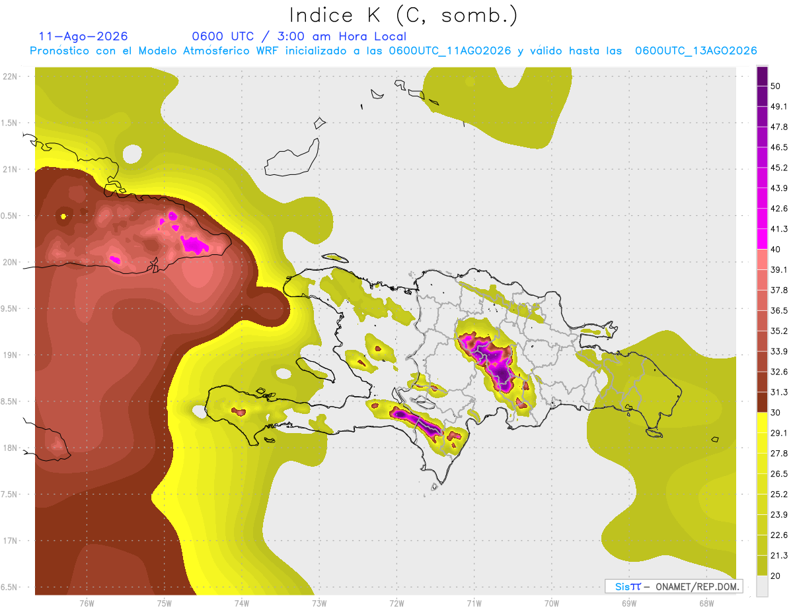Click the latitude axis label "20N"
The height and width of the screenshot is (612, 793).
click(11, 262)
